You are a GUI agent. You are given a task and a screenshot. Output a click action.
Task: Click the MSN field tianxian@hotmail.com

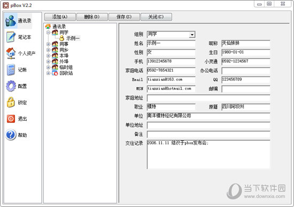(x=171, y=89)
